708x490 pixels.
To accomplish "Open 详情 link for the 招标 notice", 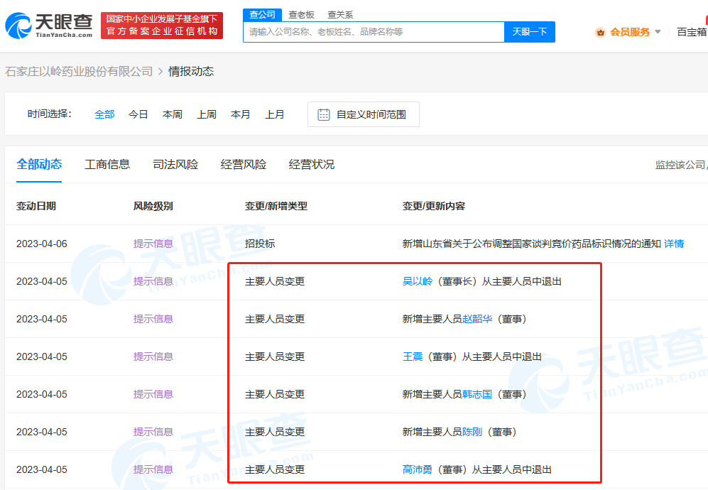I will click(x=674, y=244).
